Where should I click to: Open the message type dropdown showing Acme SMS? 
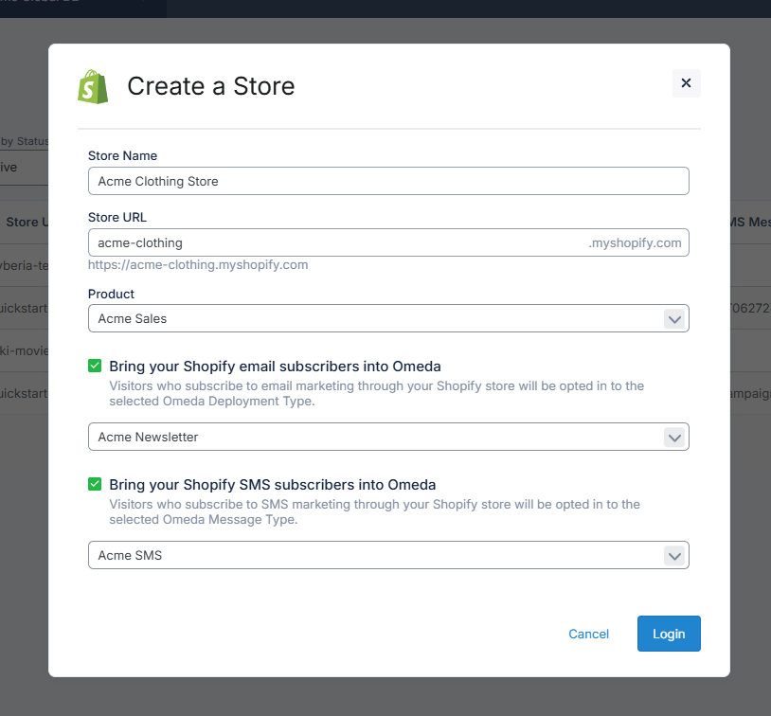(x=374, y=556)
